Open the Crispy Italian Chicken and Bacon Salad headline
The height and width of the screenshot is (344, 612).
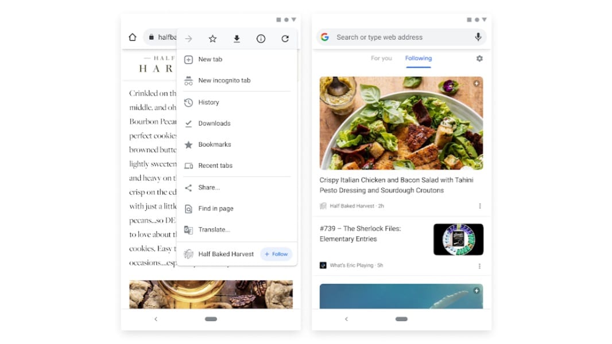pos(397,185)
